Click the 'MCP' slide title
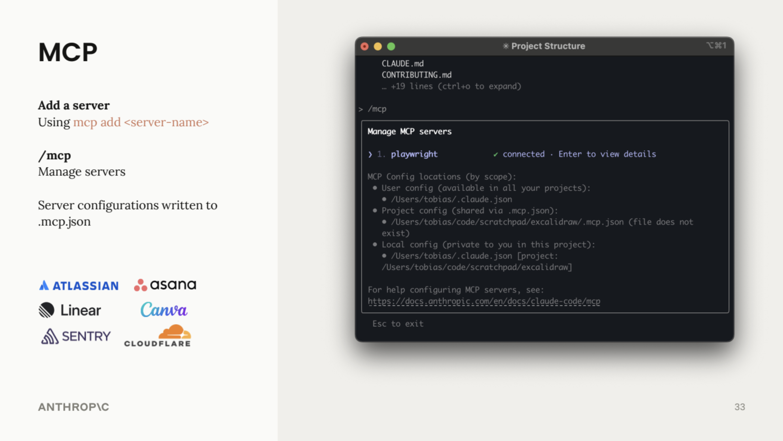The width and height of the screenshot is (783, 441). click(x=68, y=52)
